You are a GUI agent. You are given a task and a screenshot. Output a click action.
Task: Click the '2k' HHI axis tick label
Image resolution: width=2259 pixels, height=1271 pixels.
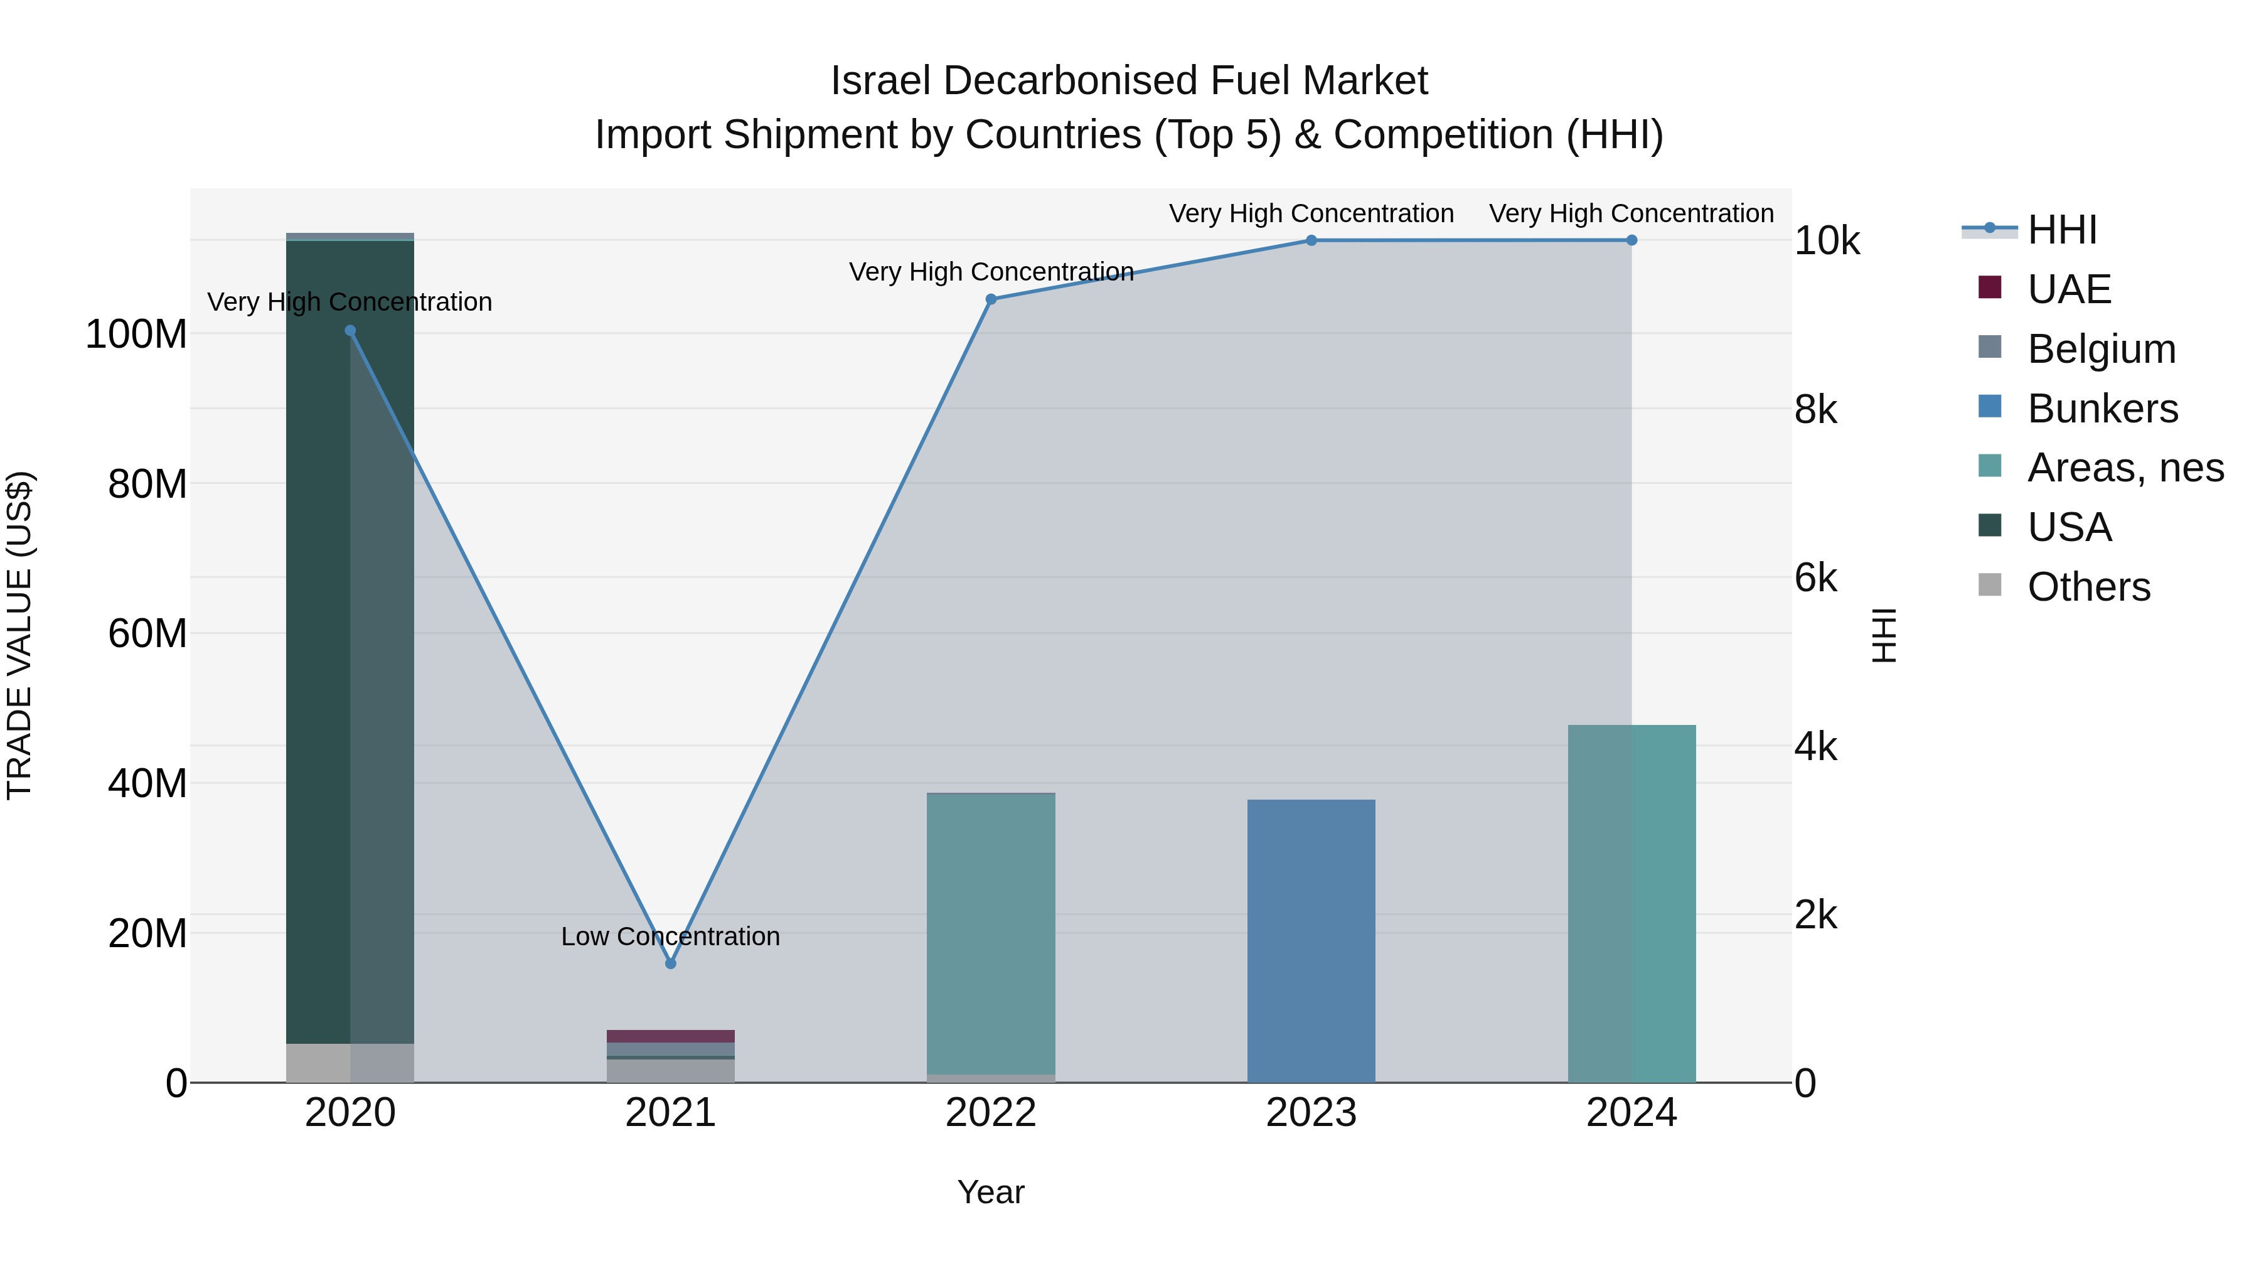[1816, 915]
